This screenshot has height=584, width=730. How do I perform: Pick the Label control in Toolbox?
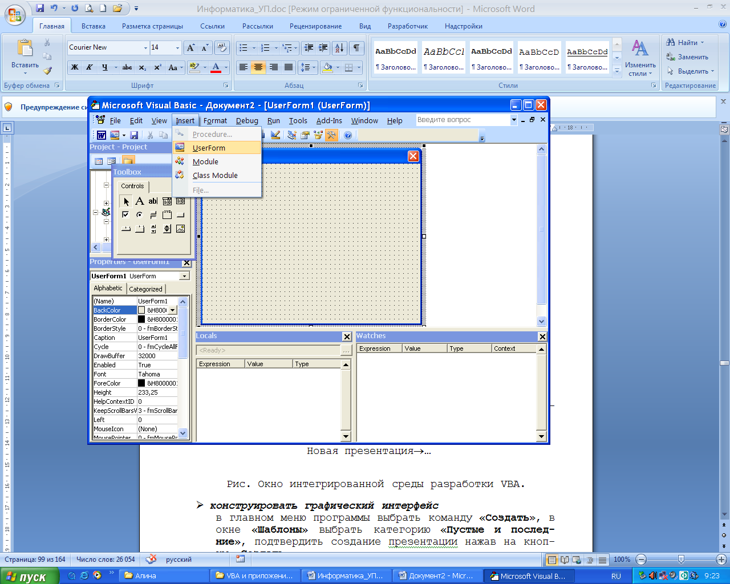[140, 201]
